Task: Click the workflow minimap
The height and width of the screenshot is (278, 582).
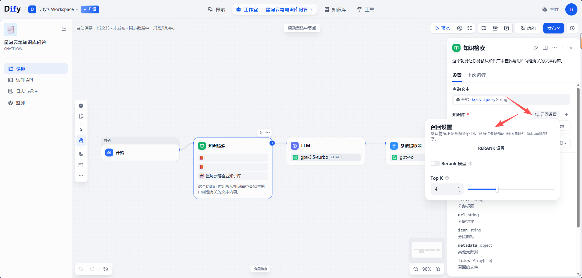Action: 427,250
